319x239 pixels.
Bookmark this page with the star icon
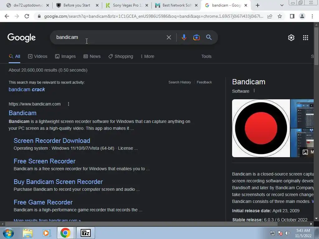(280, 16)
